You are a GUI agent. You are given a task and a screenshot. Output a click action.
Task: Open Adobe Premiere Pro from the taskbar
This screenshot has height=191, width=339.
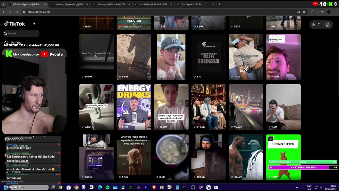146,188
